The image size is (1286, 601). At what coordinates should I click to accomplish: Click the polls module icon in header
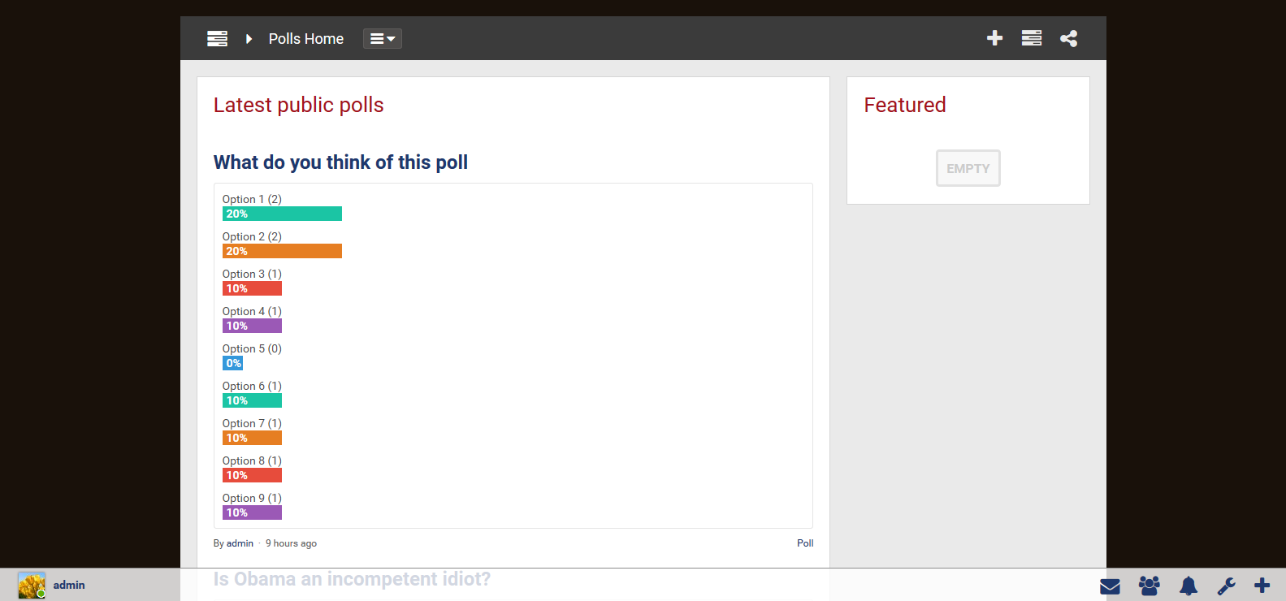pos(217,38)
